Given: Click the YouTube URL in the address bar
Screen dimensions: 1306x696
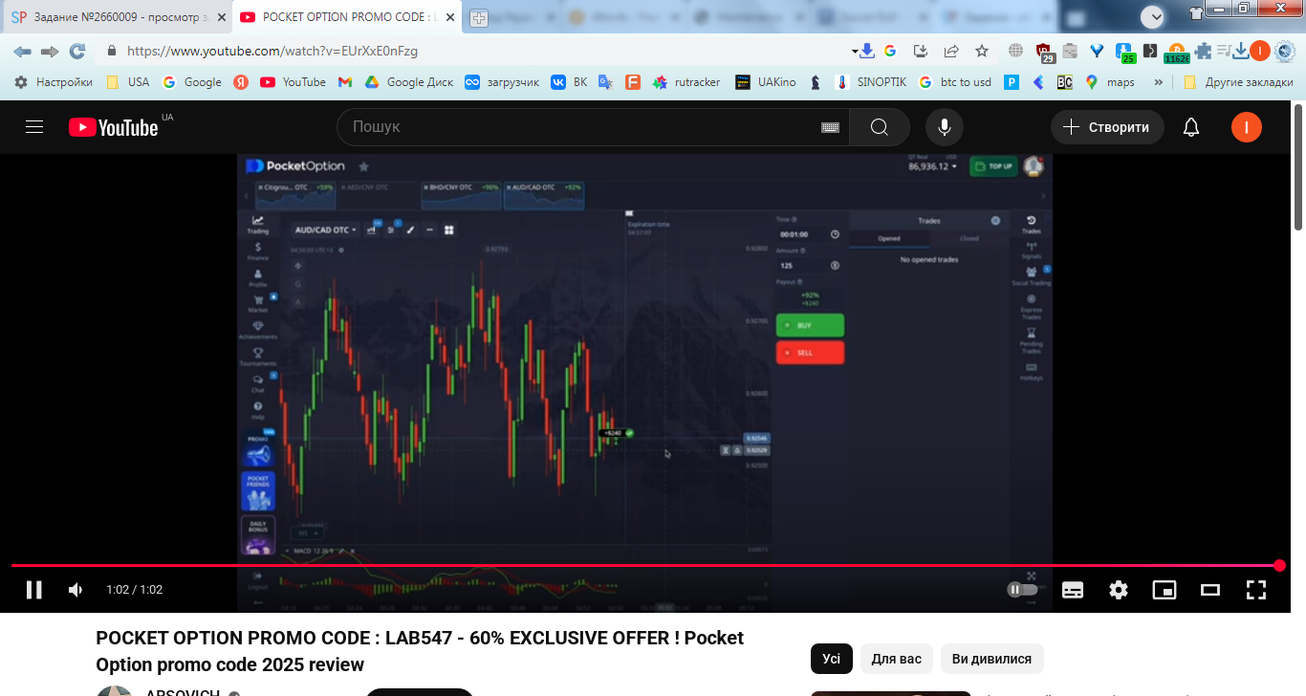Looking at the screenshot, I should click(x=272, y=52).
